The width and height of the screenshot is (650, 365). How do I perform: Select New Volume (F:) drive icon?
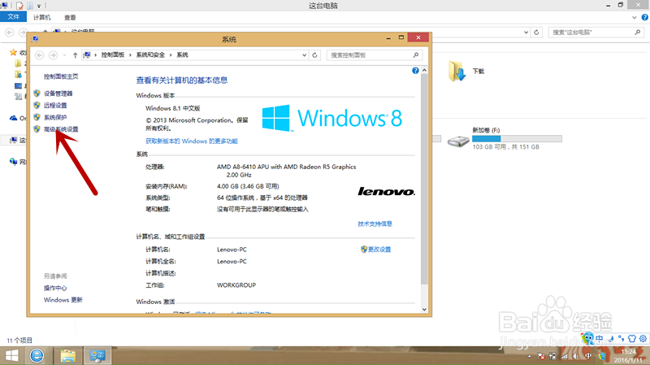[458, 141]
